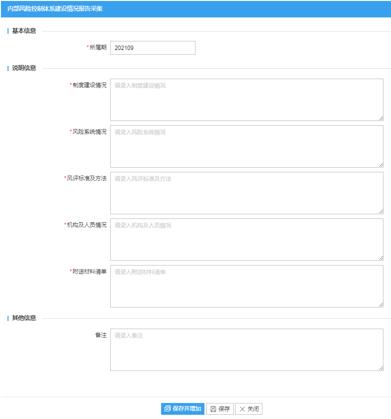Click the 机构及人员情况 field label
This screenshot has height=419, width=391.
click(87, 225)
